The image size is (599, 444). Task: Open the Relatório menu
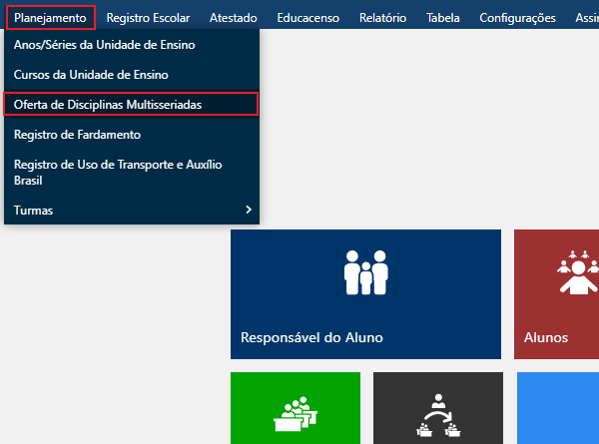382,17
